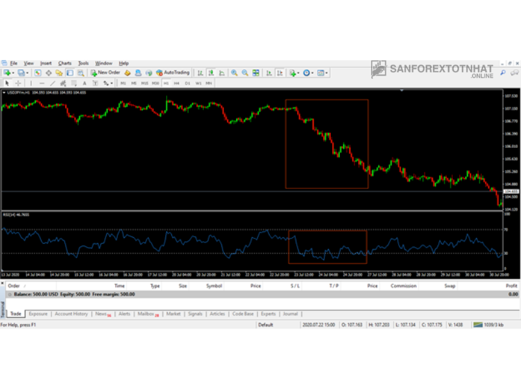This screenshot has height=391, width=521.
Task: Toggle the Navigator folder-star icon
Action: pos(59,73)
